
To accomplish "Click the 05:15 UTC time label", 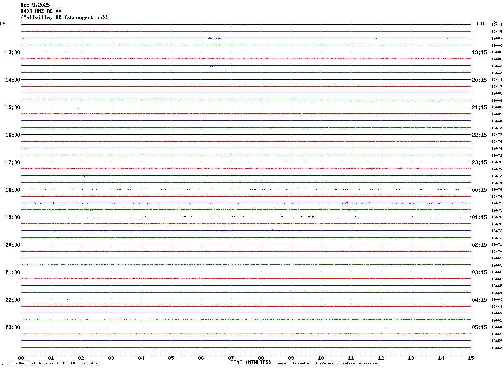I will click(x=479, y=327).
